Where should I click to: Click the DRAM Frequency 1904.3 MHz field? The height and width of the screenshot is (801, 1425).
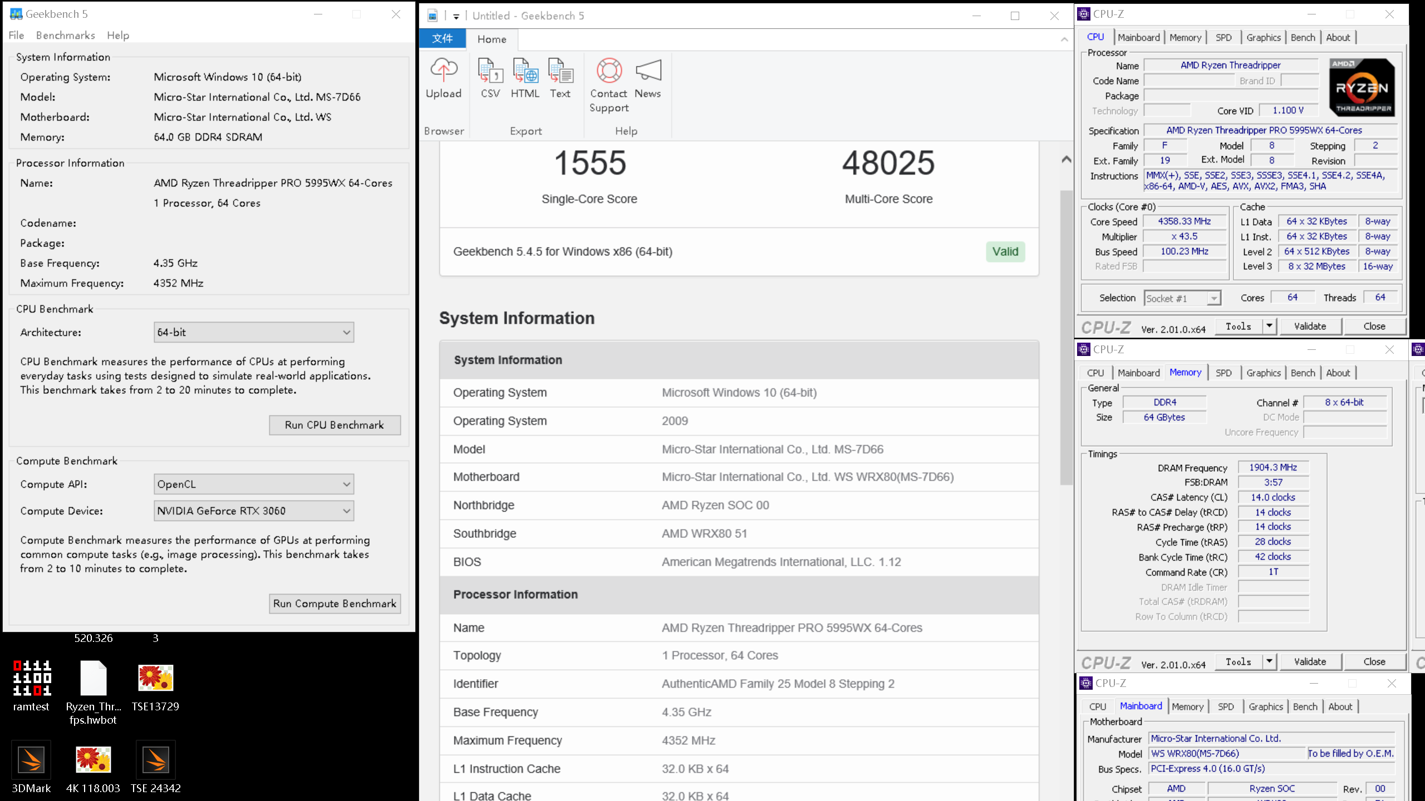1273,468
